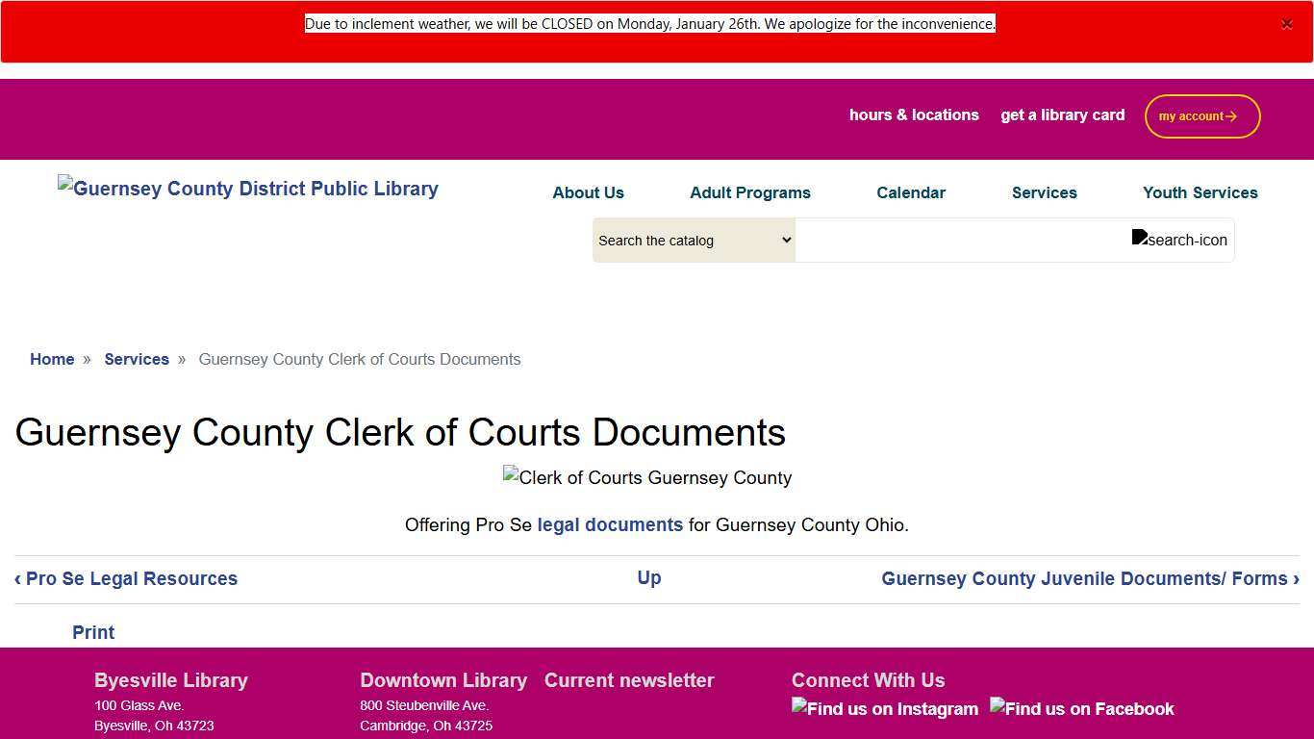Click inside the catalog search field

tap(962, 240)
